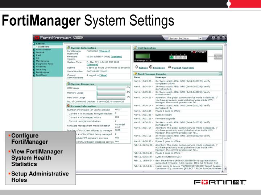261x195 pixels.
Task: Click the horizontal scrollbar right arrow
Action: [x=222, y=171]
